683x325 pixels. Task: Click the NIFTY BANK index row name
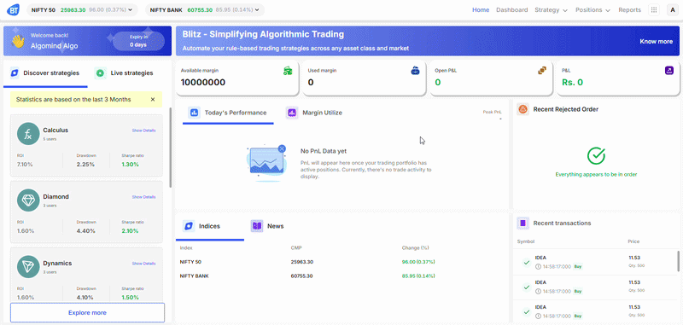(x=195, y=276)
